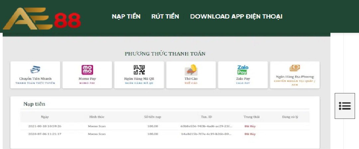359x149 pixels.
Task: Select date 2020-07-06 11:21:17 cell
Action: pos(45,134)
